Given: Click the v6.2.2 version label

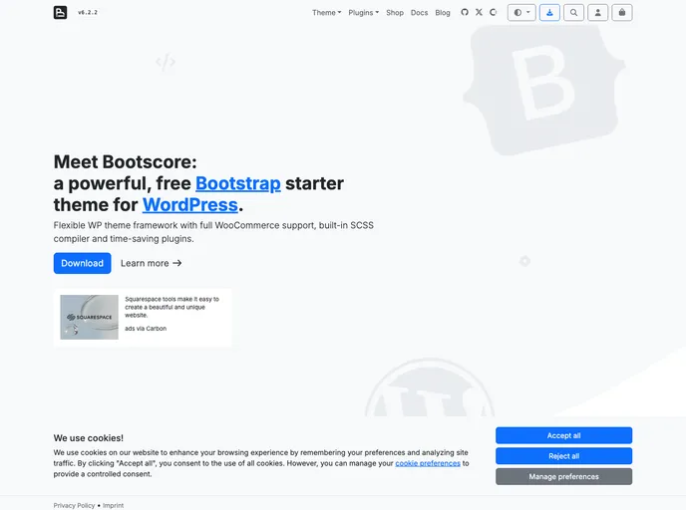Looking at the screenshot, I should coord(88,12).
